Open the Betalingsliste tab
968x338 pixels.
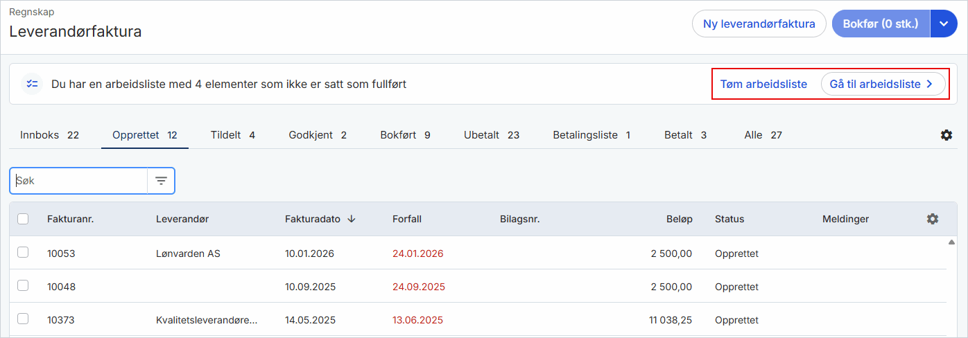coord(591,135)
